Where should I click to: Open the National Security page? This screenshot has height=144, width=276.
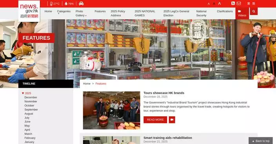(202, 13)
